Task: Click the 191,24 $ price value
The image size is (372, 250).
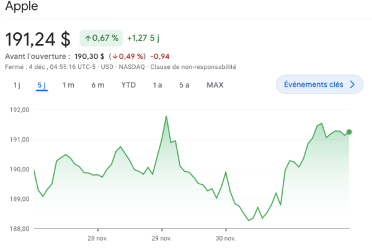Action: tap(38, 39)
